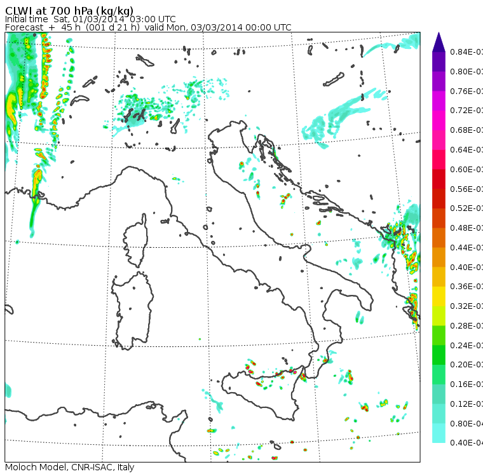The height and width of the screenshot is (476, 483).
Task: Click the 0.64E-03 color bar label
Action: [x=466, y=150]
